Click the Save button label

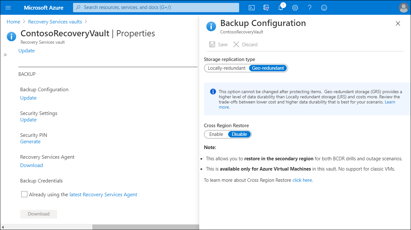pos(223,45)
